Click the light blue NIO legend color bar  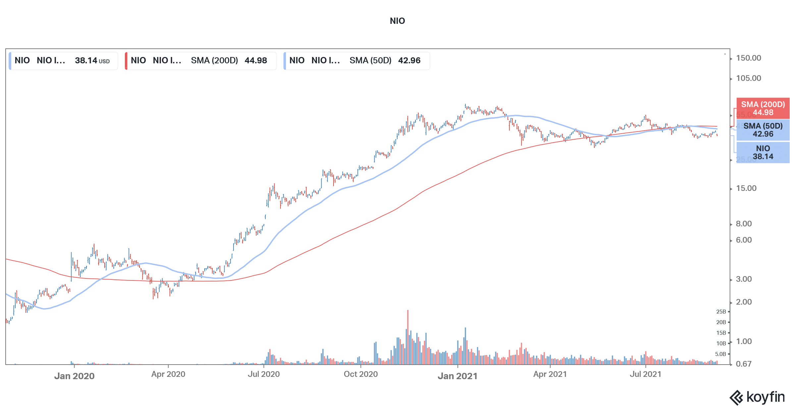[x=10, y=61]
